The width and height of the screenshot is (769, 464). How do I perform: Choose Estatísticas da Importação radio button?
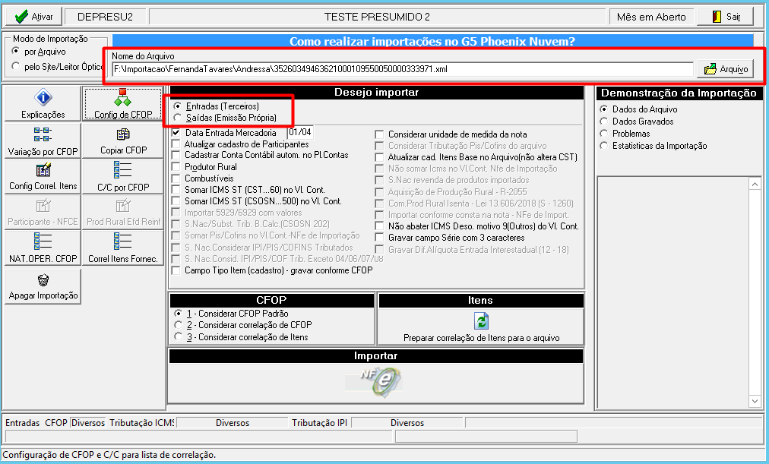click(603, 146)
